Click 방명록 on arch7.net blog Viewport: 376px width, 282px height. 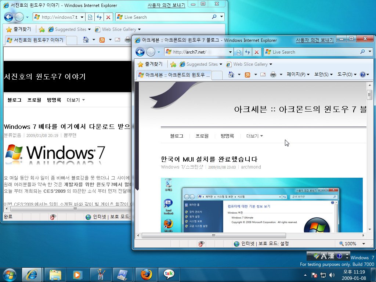click(227, 136)
